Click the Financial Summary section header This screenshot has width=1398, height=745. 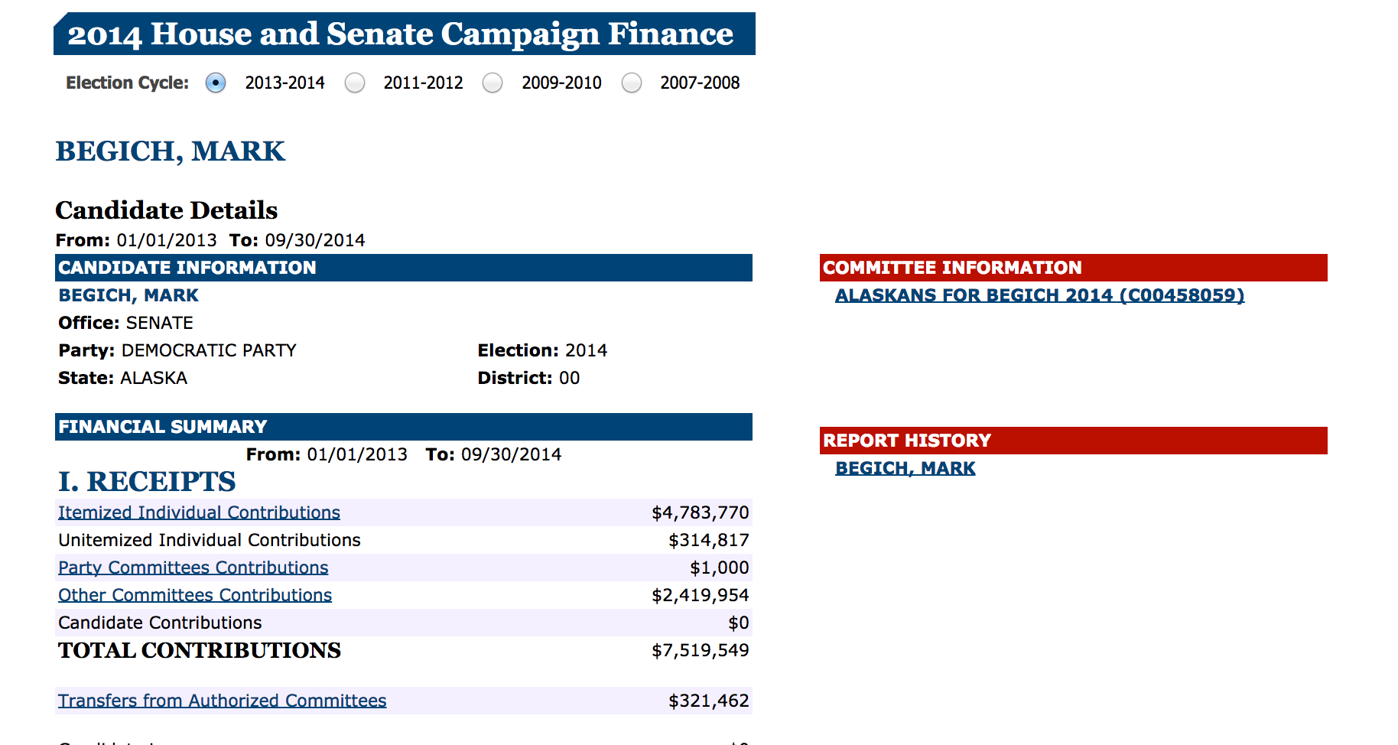click(404, 427)
